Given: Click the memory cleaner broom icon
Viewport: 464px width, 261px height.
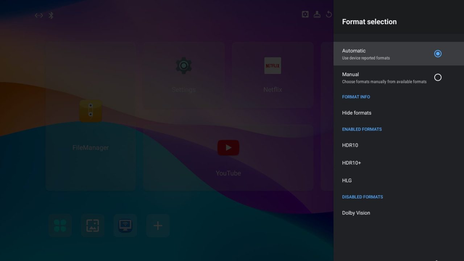Looking at the screenshot, I should 317,14.
